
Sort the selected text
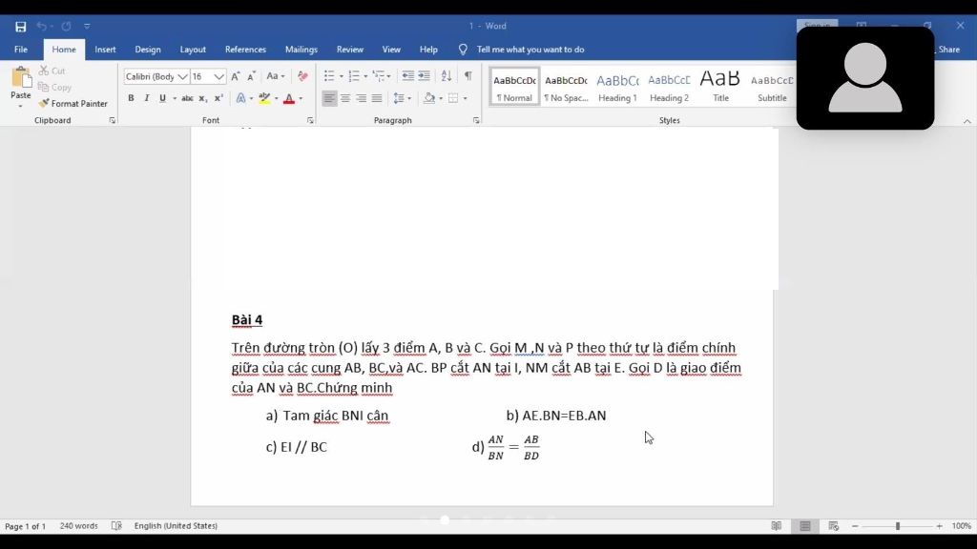coord(447,76)
